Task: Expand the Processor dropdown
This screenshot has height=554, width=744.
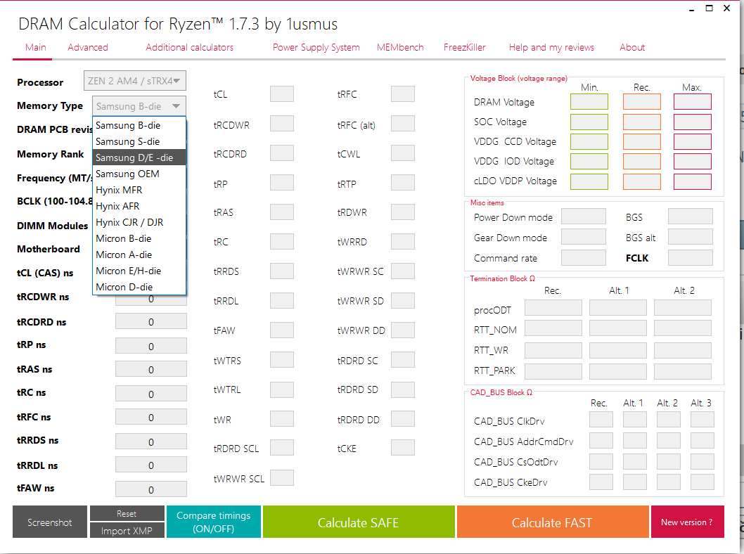Action: point(135,81)
